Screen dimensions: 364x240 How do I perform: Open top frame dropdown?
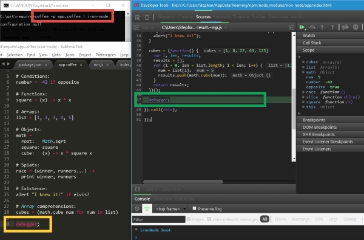[x=171, y=209]
